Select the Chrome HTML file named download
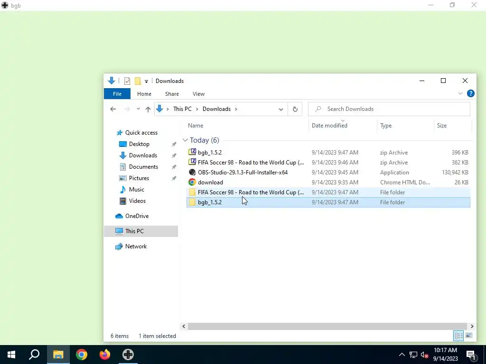 point(328,182)
